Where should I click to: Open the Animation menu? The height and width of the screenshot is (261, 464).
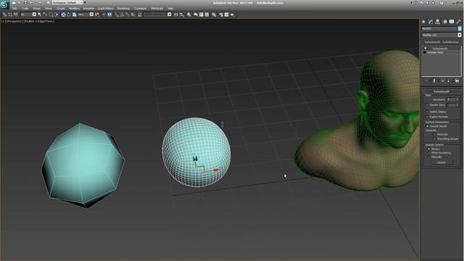pyautogui.click(x=88, y=9)
